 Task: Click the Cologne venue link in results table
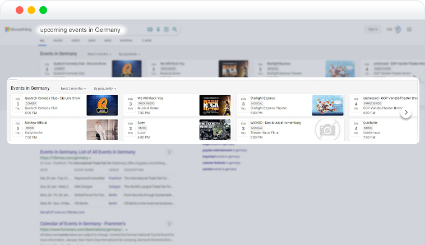click(114, 187)
